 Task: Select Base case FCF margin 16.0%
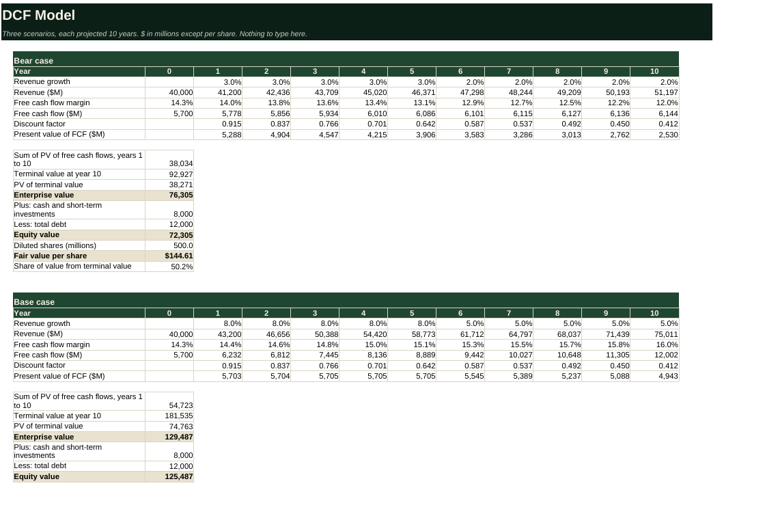point(654,344)
